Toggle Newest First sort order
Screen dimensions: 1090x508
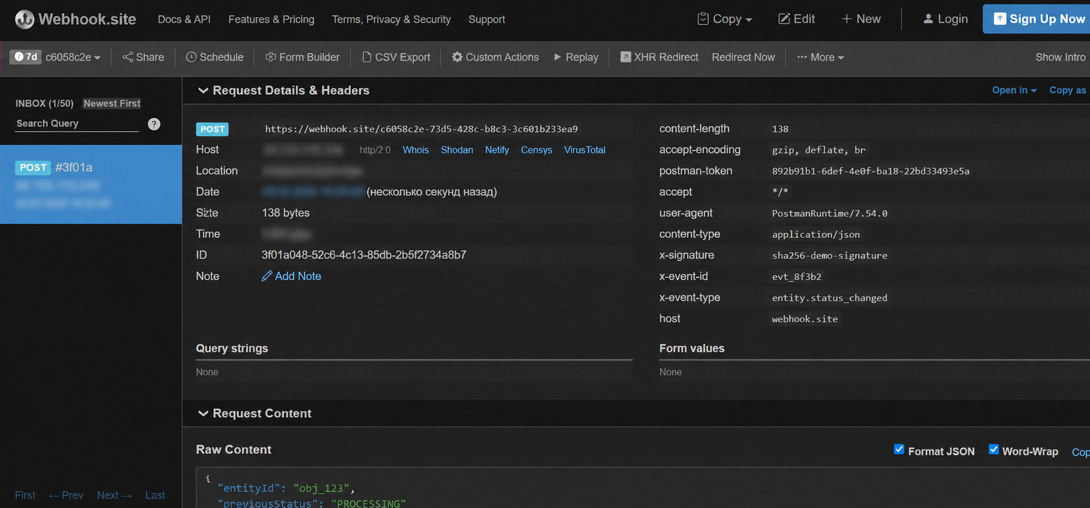pyautogui.click(x=112, y=103)
